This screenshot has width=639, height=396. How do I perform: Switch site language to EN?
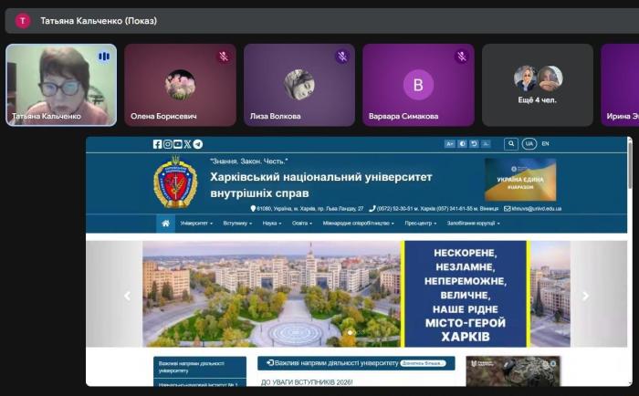pos(545,144)
